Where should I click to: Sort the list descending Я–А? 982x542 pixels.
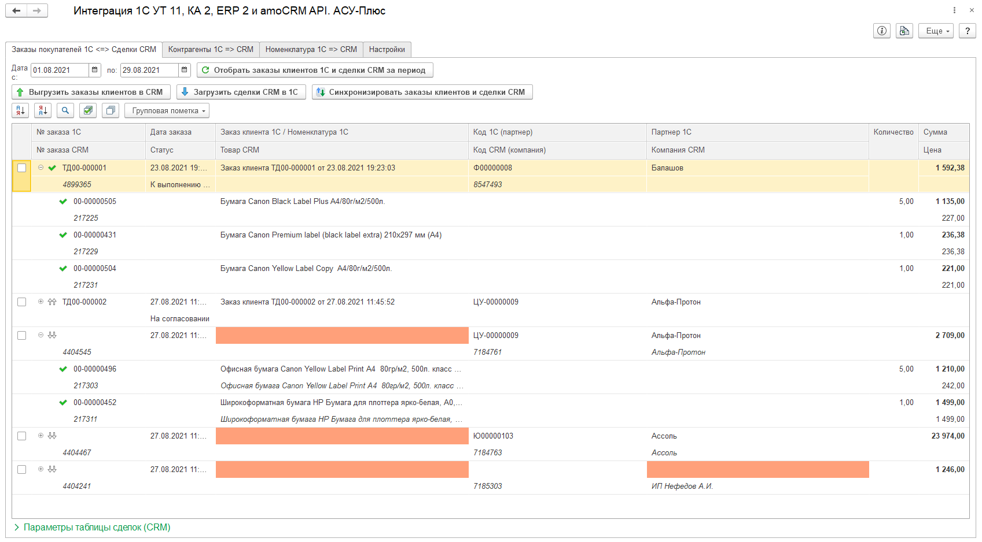(43, 110)
